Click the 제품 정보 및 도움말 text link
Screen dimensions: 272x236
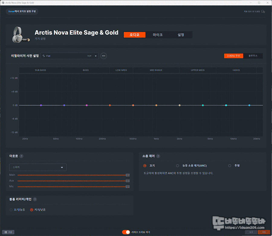(252, 11)
